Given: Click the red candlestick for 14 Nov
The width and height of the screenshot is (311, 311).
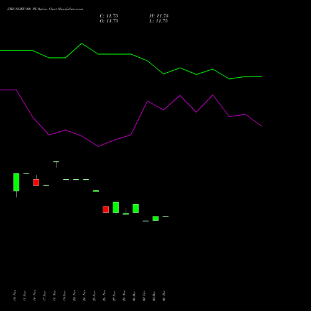Looking at the screenshot, I should pos(36,182).
